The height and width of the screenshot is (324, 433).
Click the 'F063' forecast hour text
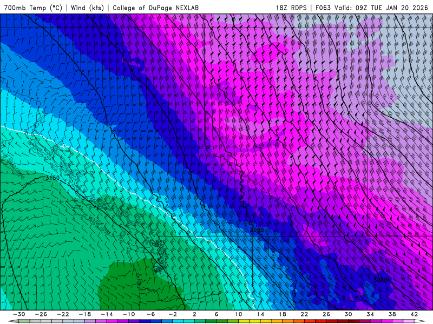click(x=323, y=8)
